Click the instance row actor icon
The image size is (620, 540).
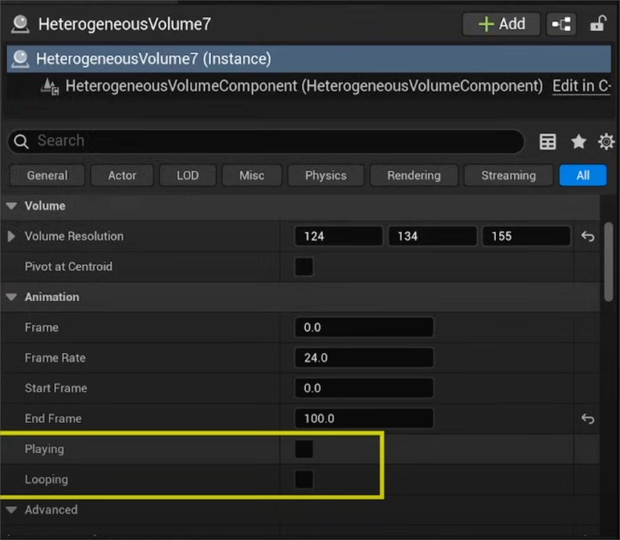coord(20,59)
